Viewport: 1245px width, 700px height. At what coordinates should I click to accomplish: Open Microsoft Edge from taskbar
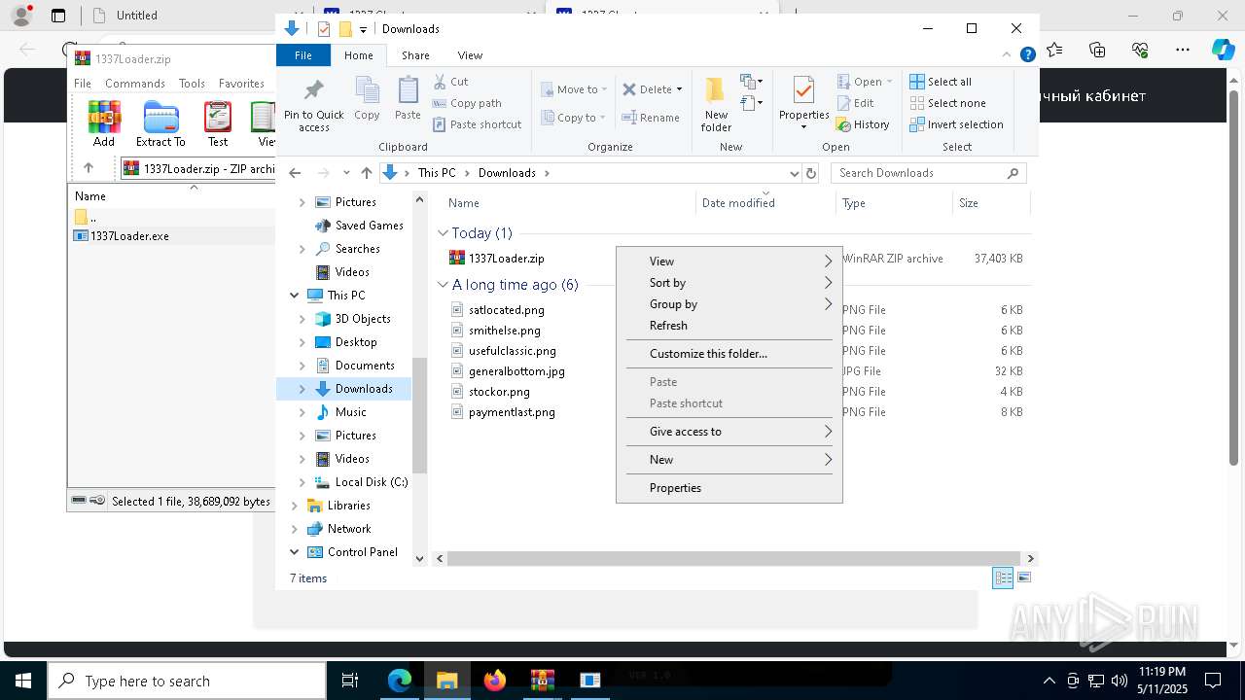(400, 681)
